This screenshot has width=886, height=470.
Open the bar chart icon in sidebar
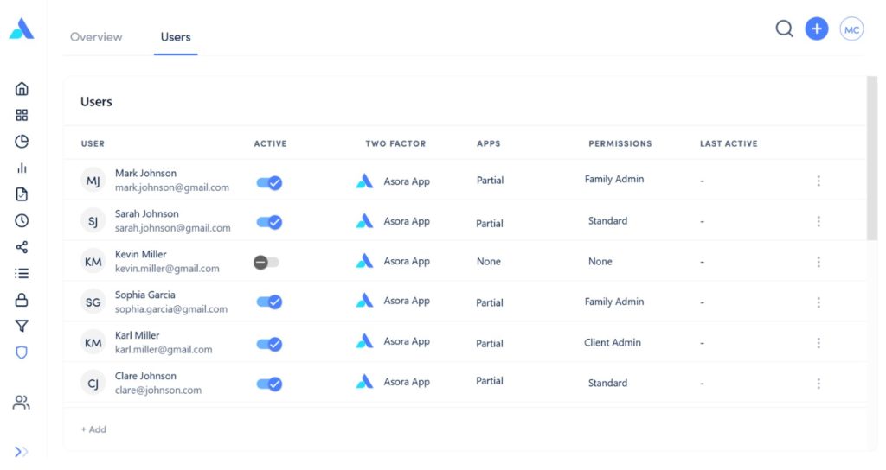click(x=22, y=168)
